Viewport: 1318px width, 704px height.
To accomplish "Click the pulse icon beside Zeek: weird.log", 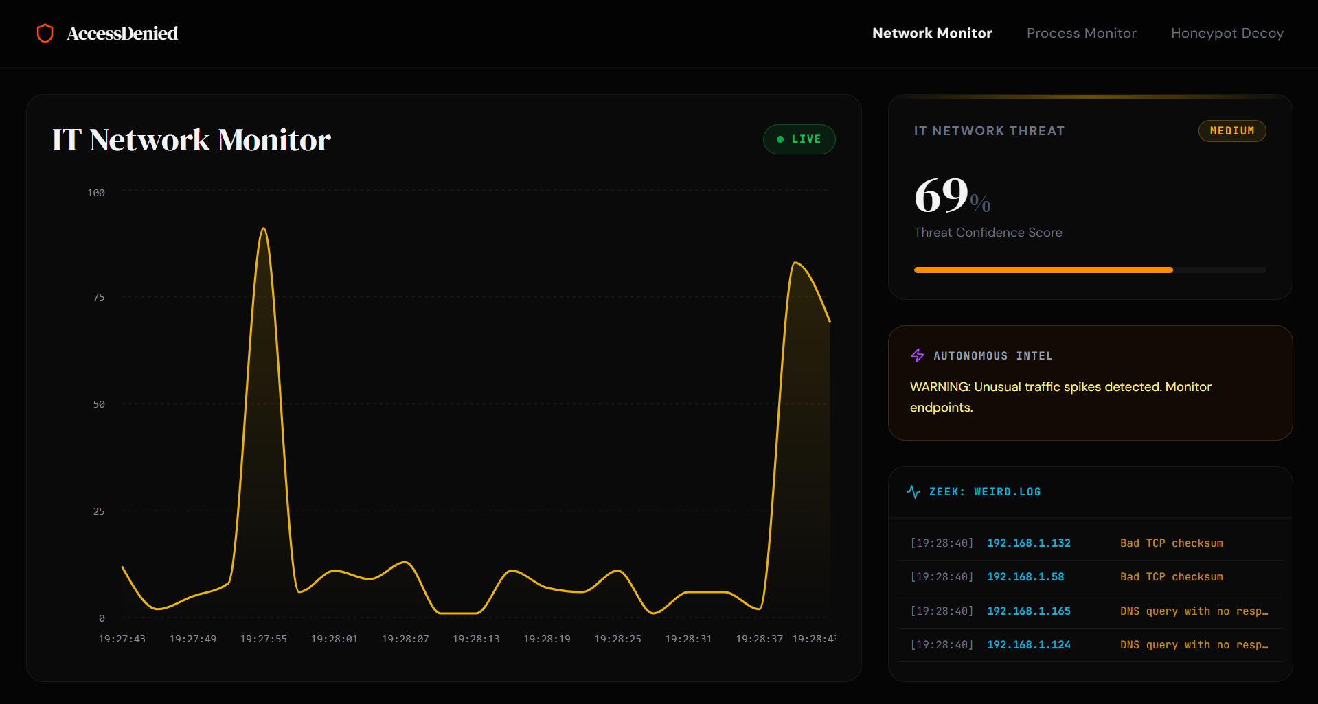I will pyautogui.click(x=913, y=491).
